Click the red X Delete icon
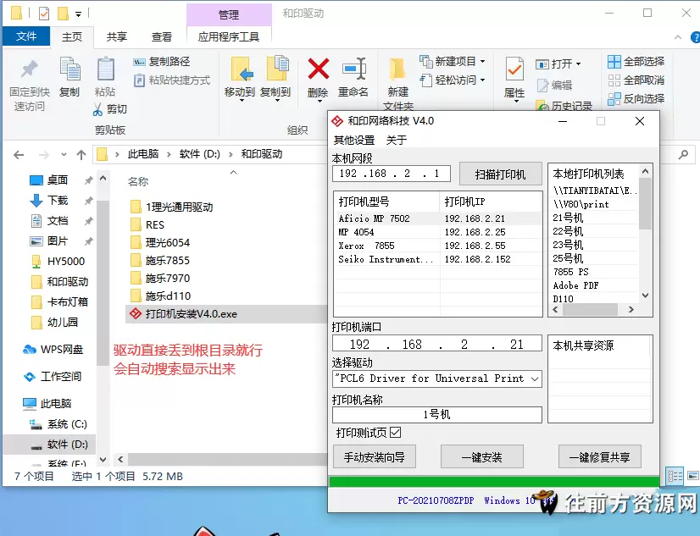The height and width of the screenshot is (536, 700). [x=319, y=69]
